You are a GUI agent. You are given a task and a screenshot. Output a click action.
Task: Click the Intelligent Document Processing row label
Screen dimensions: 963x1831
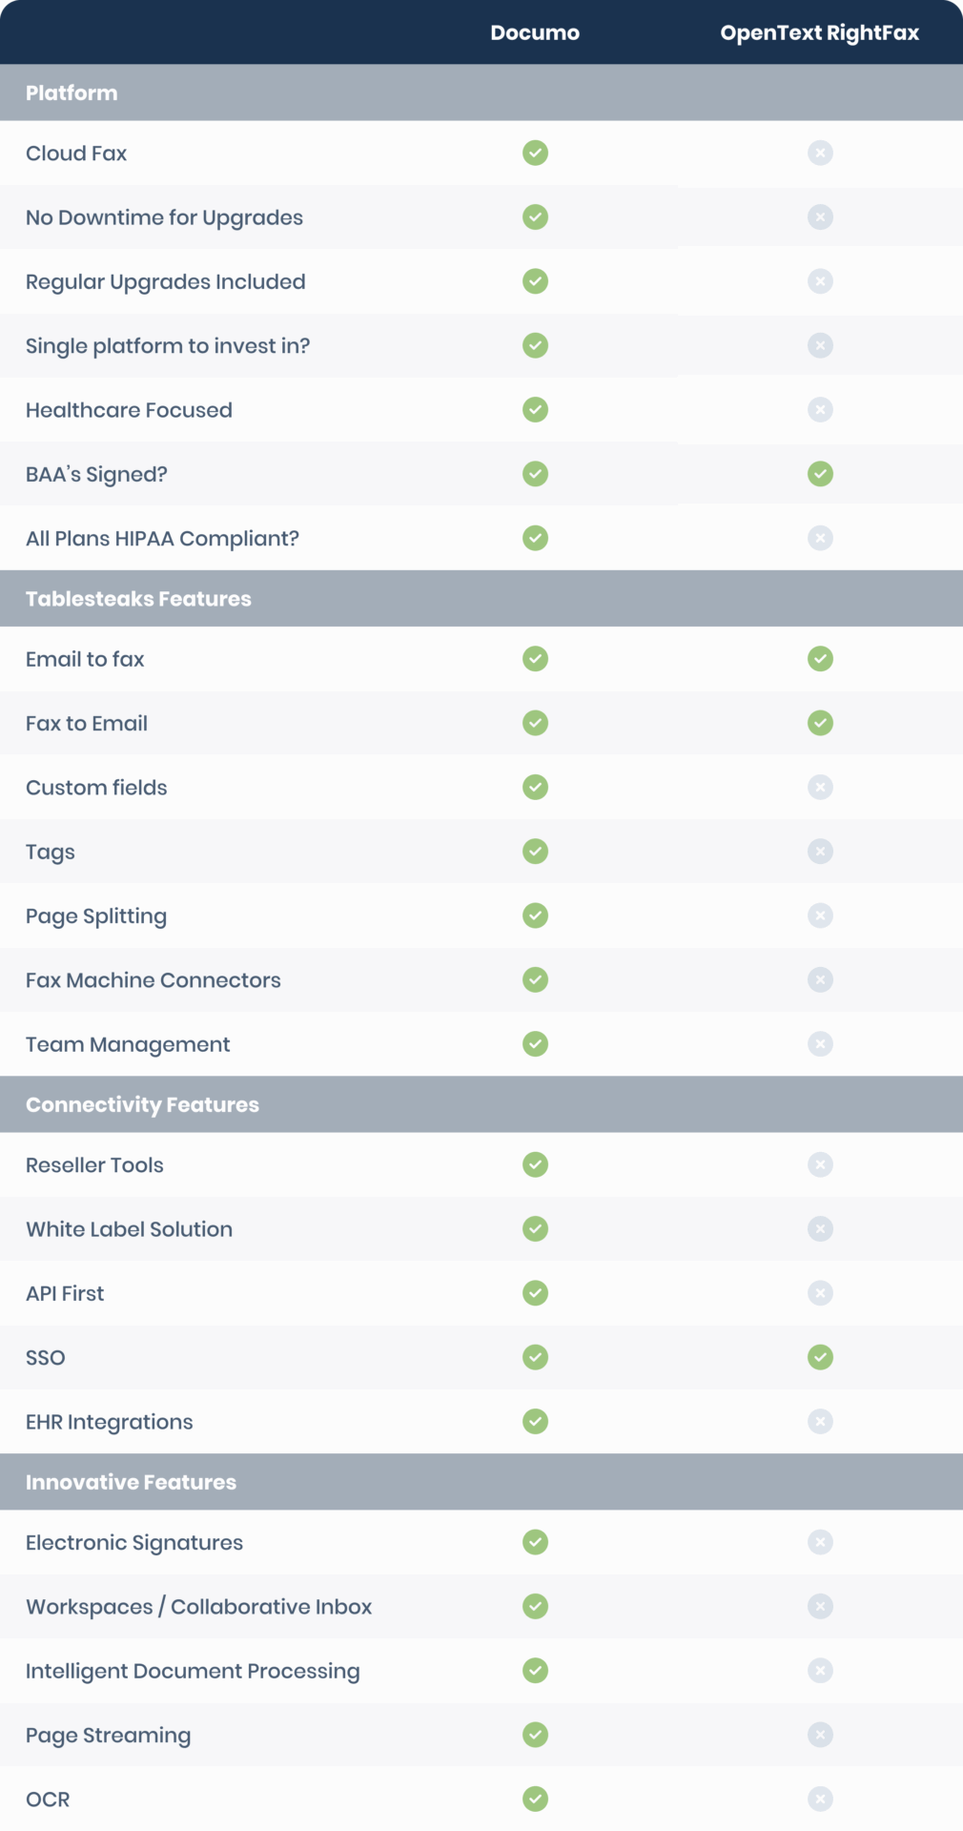(193, 1671)
